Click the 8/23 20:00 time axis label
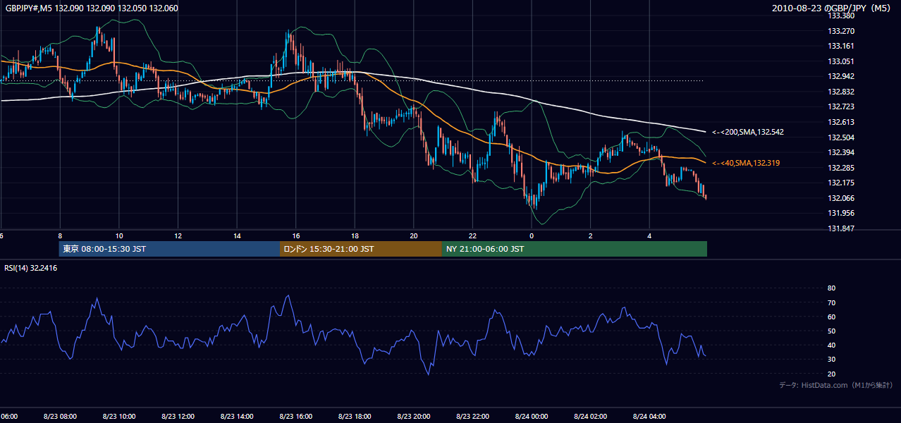Image resolution: width=901 pixels, height=423 pixels. pos(414,417)
